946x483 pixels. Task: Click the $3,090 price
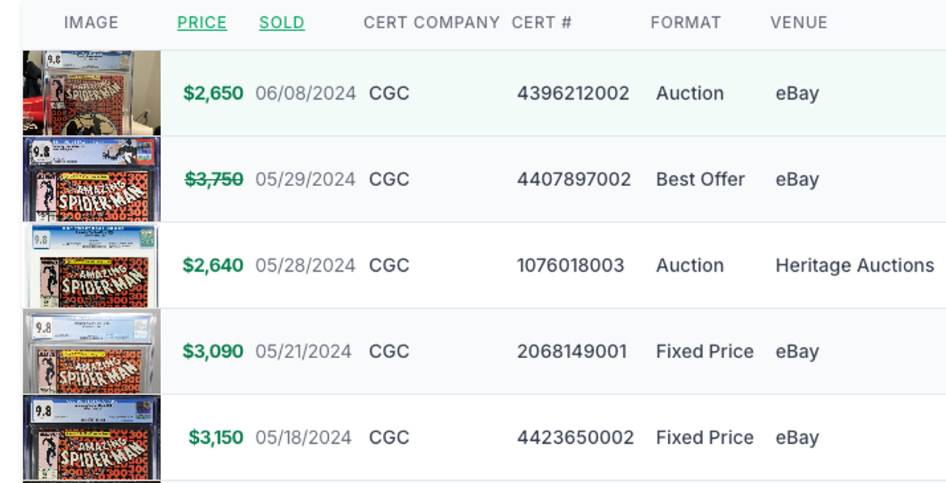click(x=213, y=352)
